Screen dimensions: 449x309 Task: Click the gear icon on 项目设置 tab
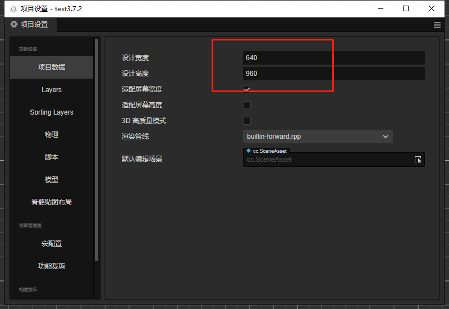13,24
